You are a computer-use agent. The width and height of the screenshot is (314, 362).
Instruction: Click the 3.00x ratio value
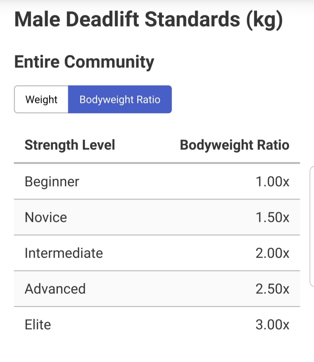(272, 325)
